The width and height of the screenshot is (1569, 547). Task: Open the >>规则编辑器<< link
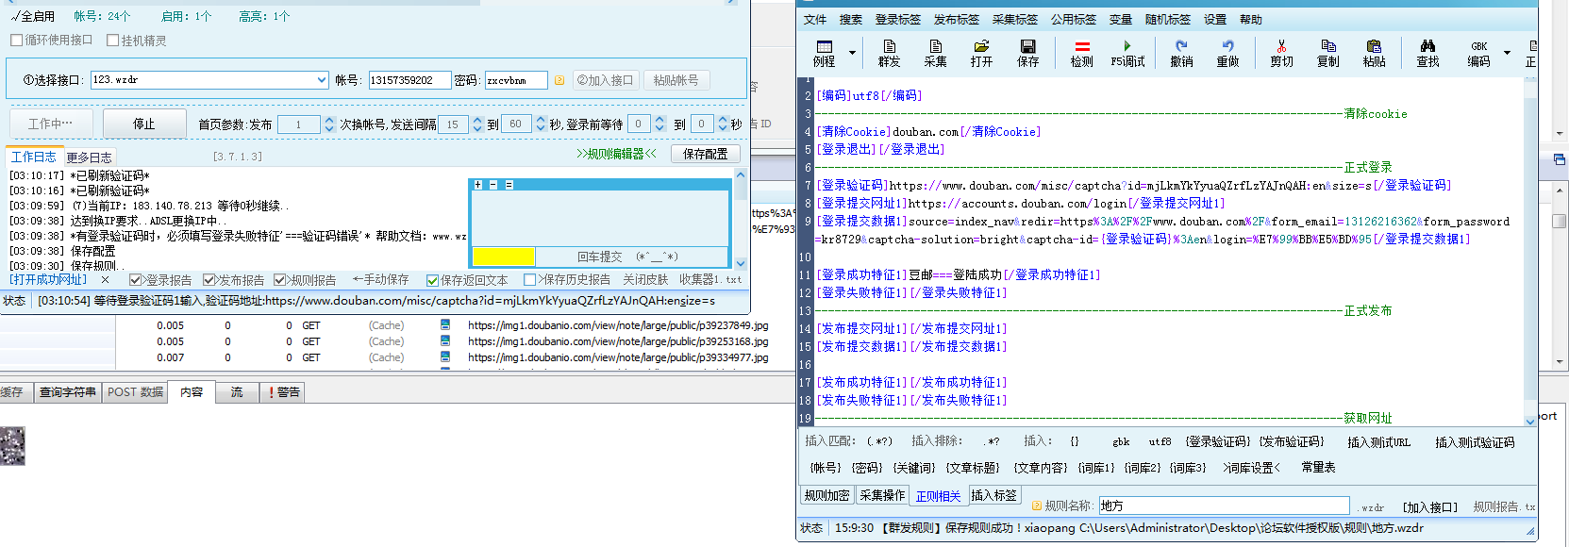coord(616,154)
